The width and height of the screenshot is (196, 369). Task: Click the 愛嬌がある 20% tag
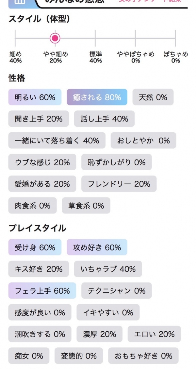(x=42, y=184)
